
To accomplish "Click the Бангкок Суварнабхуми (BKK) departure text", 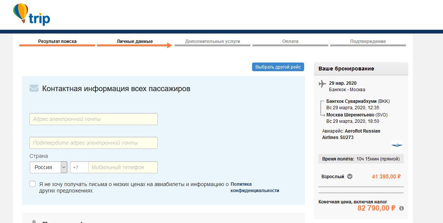I will 358,101.
